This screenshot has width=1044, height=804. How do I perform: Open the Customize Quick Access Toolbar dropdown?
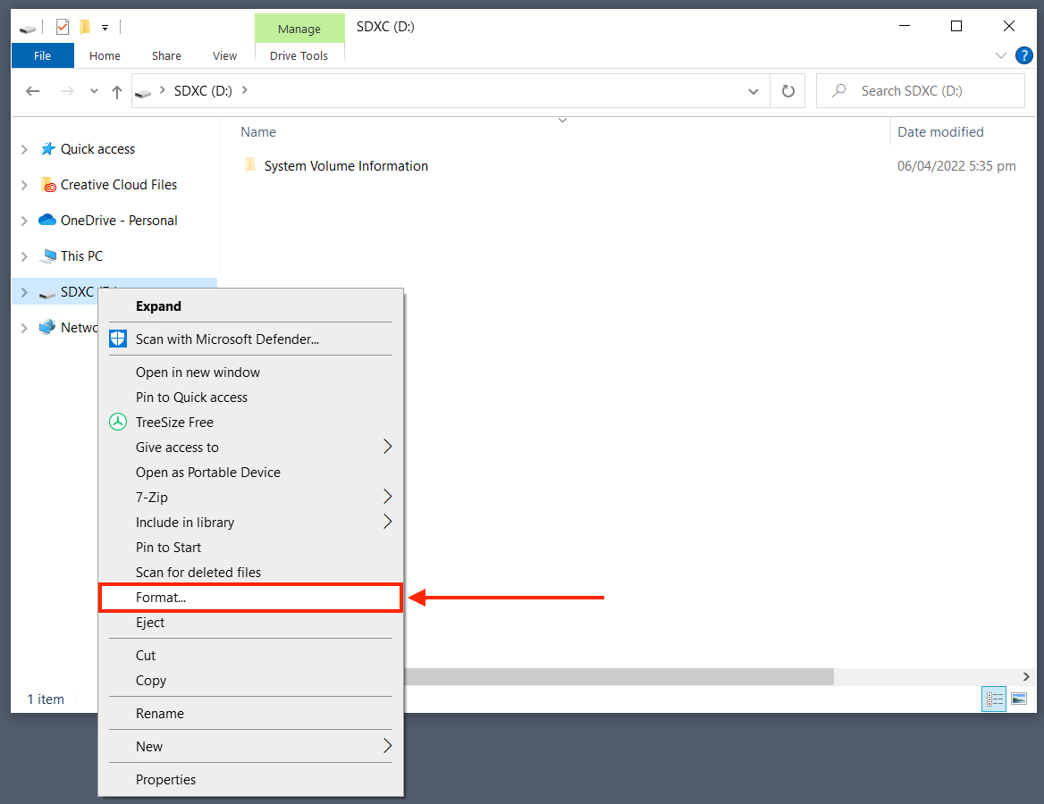click(x=105, y=28)
